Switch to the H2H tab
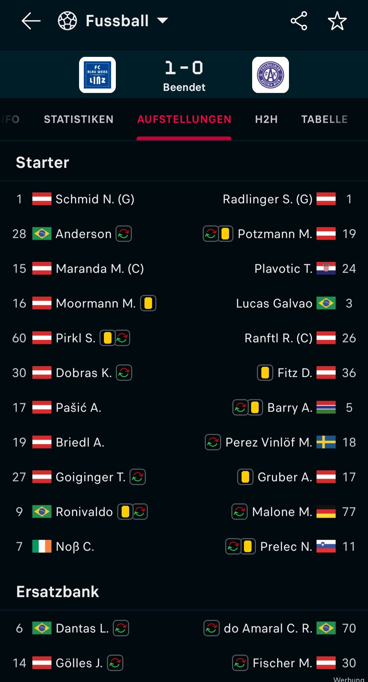 (x=266, y=119)
